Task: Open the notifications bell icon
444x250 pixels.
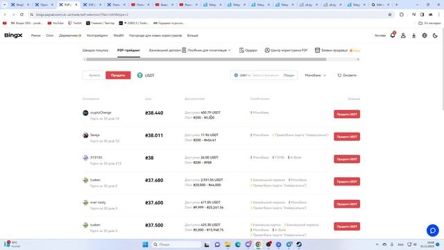Action: tap(393, 35)
